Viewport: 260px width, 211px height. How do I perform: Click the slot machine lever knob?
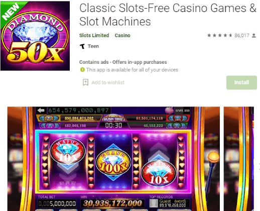tap(213, 157)
